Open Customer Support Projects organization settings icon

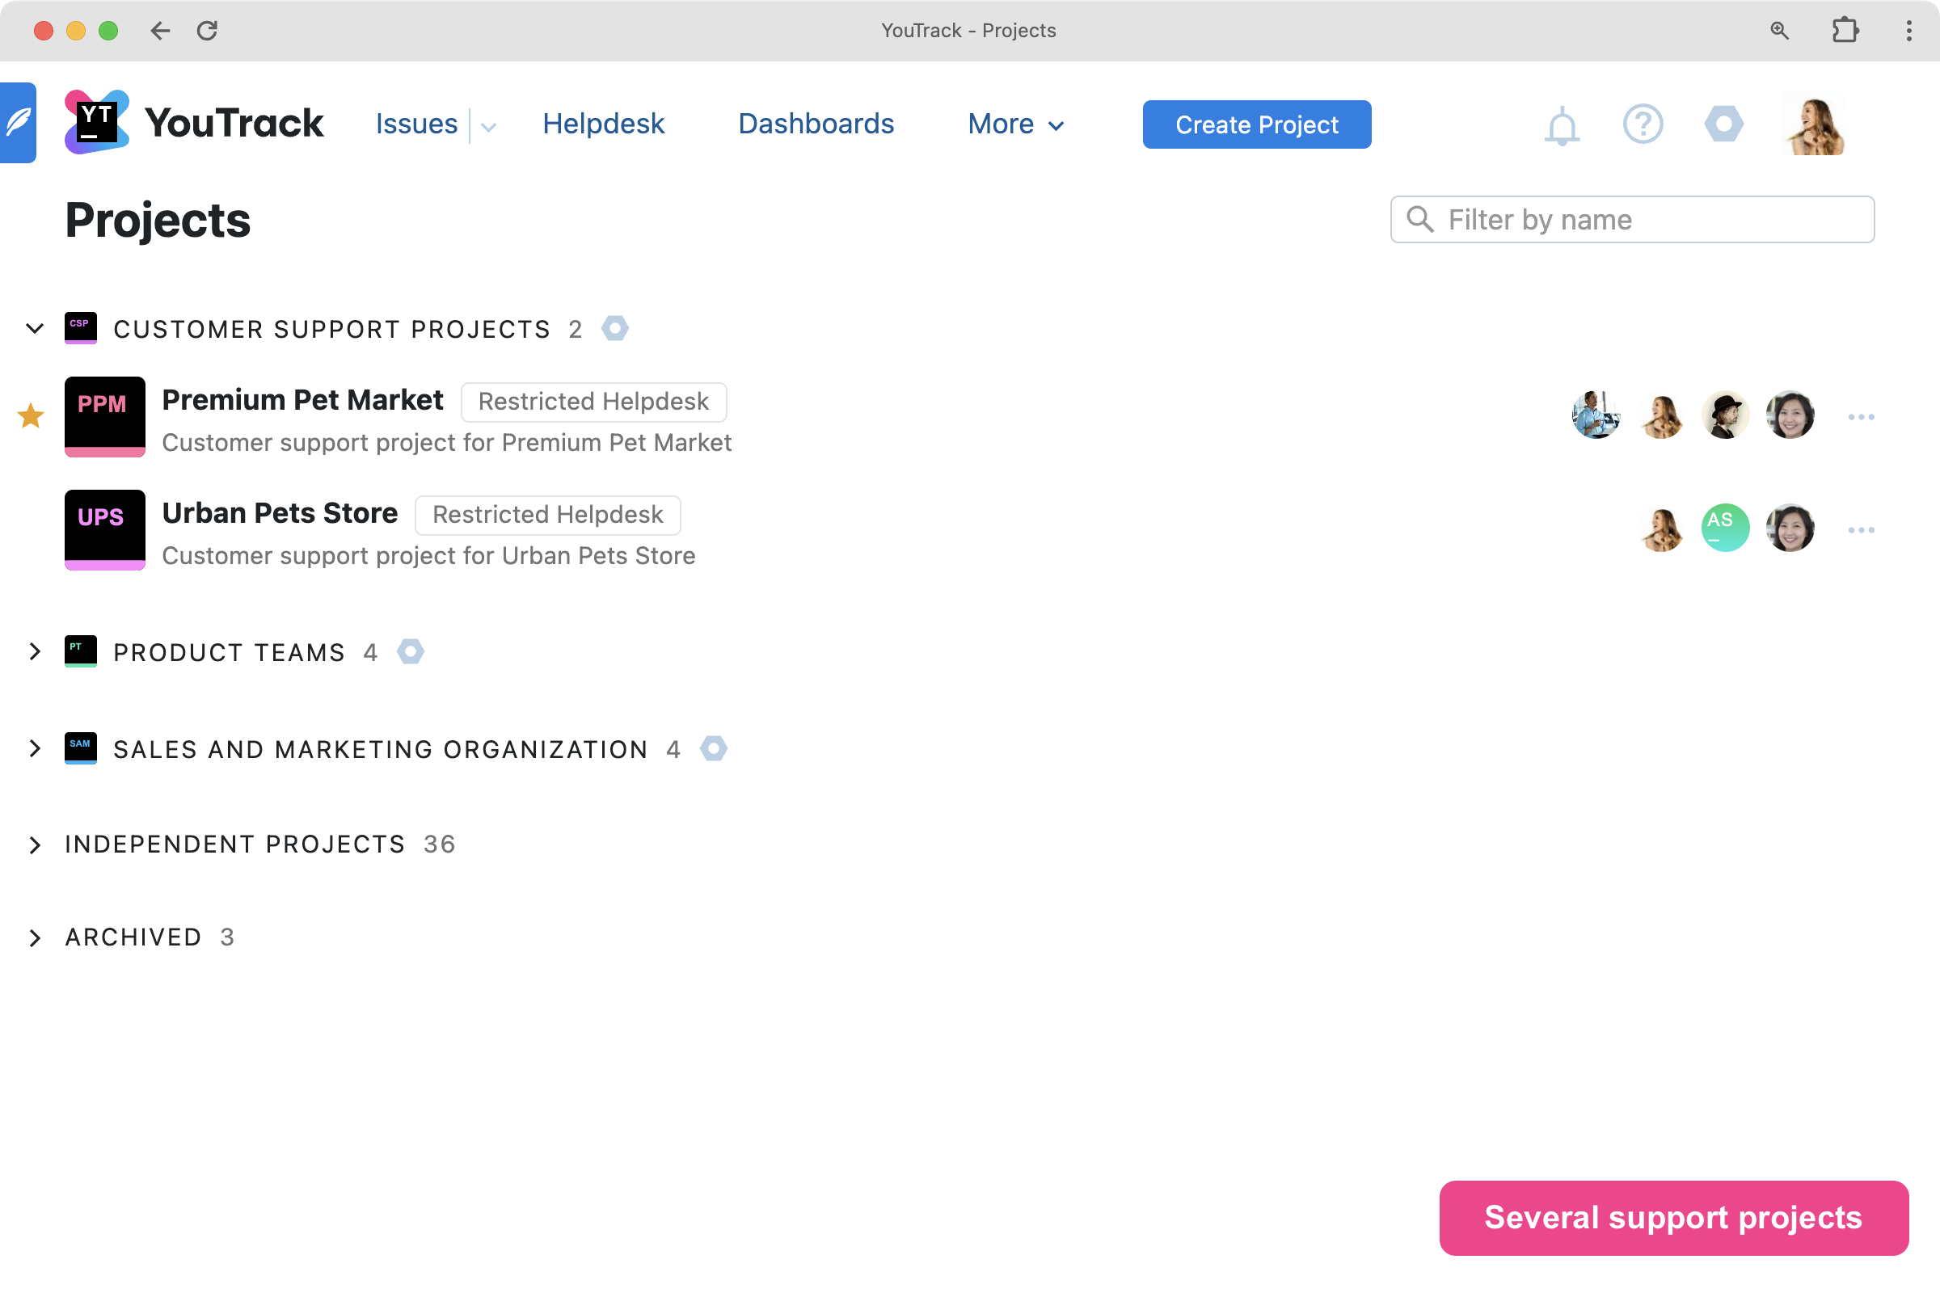[614, 328]
